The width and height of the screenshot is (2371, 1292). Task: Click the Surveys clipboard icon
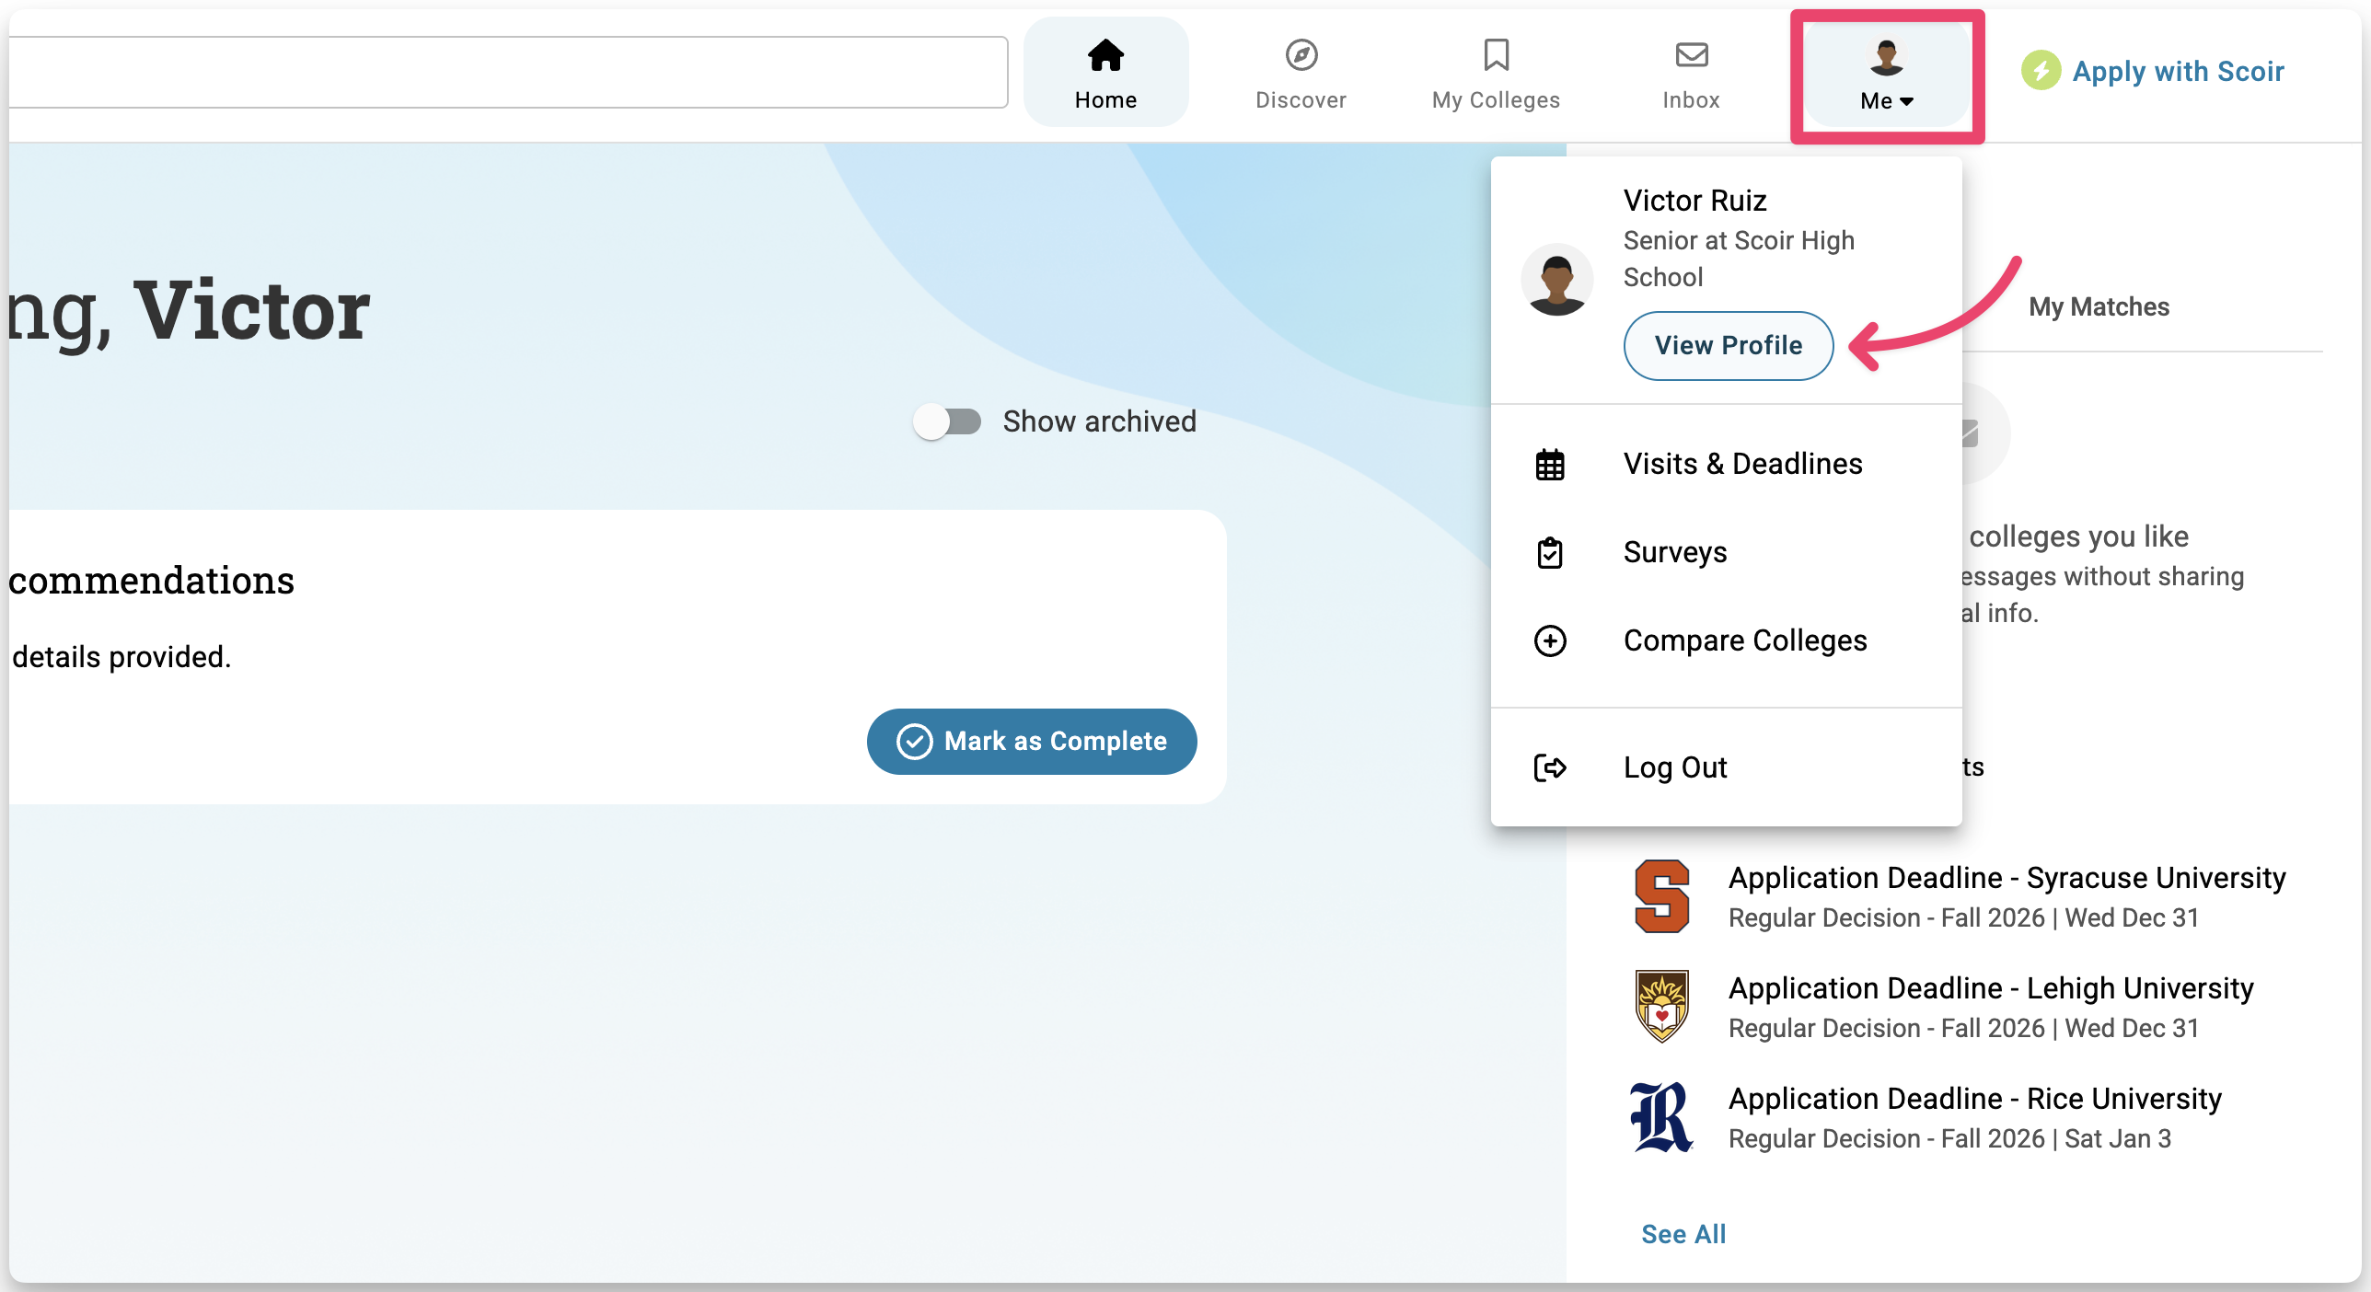(x=1550, y=553)
